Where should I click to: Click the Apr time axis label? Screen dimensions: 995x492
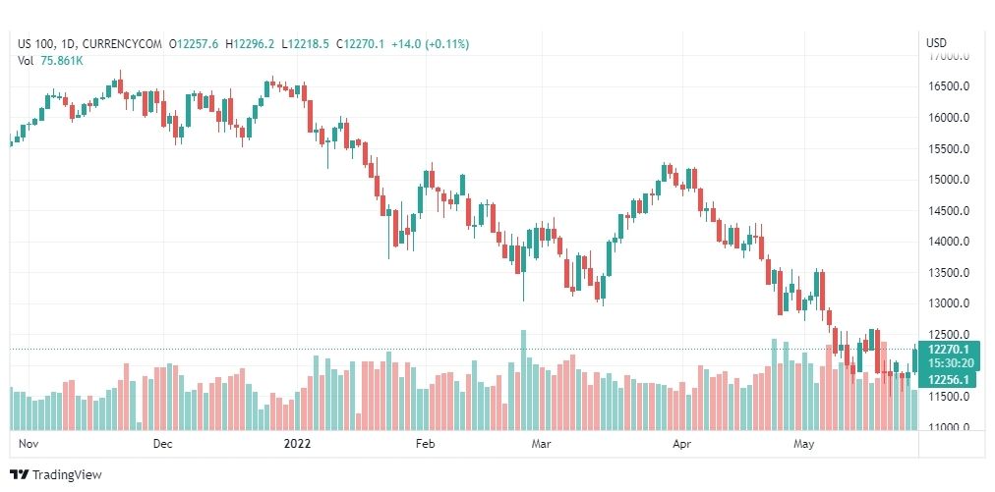(x=682, y=443)
